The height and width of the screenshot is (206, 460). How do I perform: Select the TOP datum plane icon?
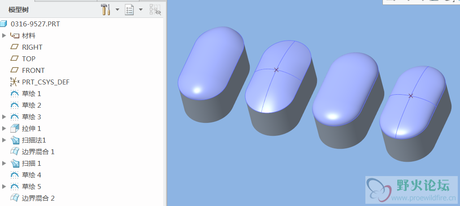(x=14, y=59)
